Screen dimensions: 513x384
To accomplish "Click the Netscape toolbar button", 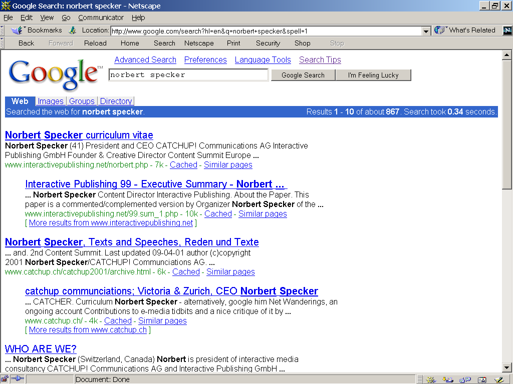I will click(x=199, y=43).
